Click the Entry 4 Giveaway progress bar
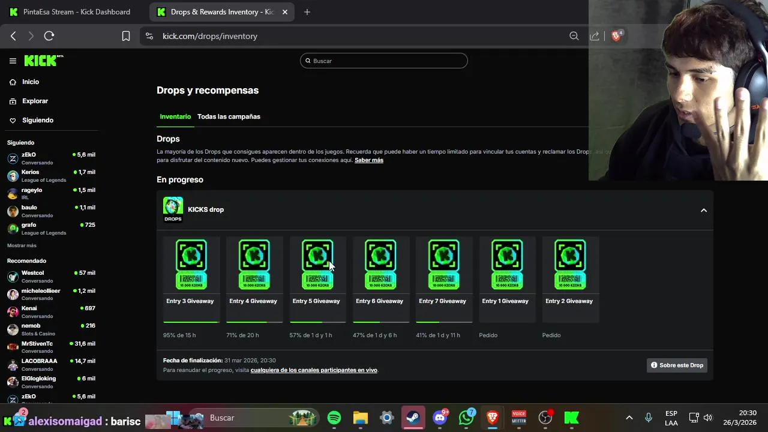Screen dimensions: 768x432 coord(254,322)
